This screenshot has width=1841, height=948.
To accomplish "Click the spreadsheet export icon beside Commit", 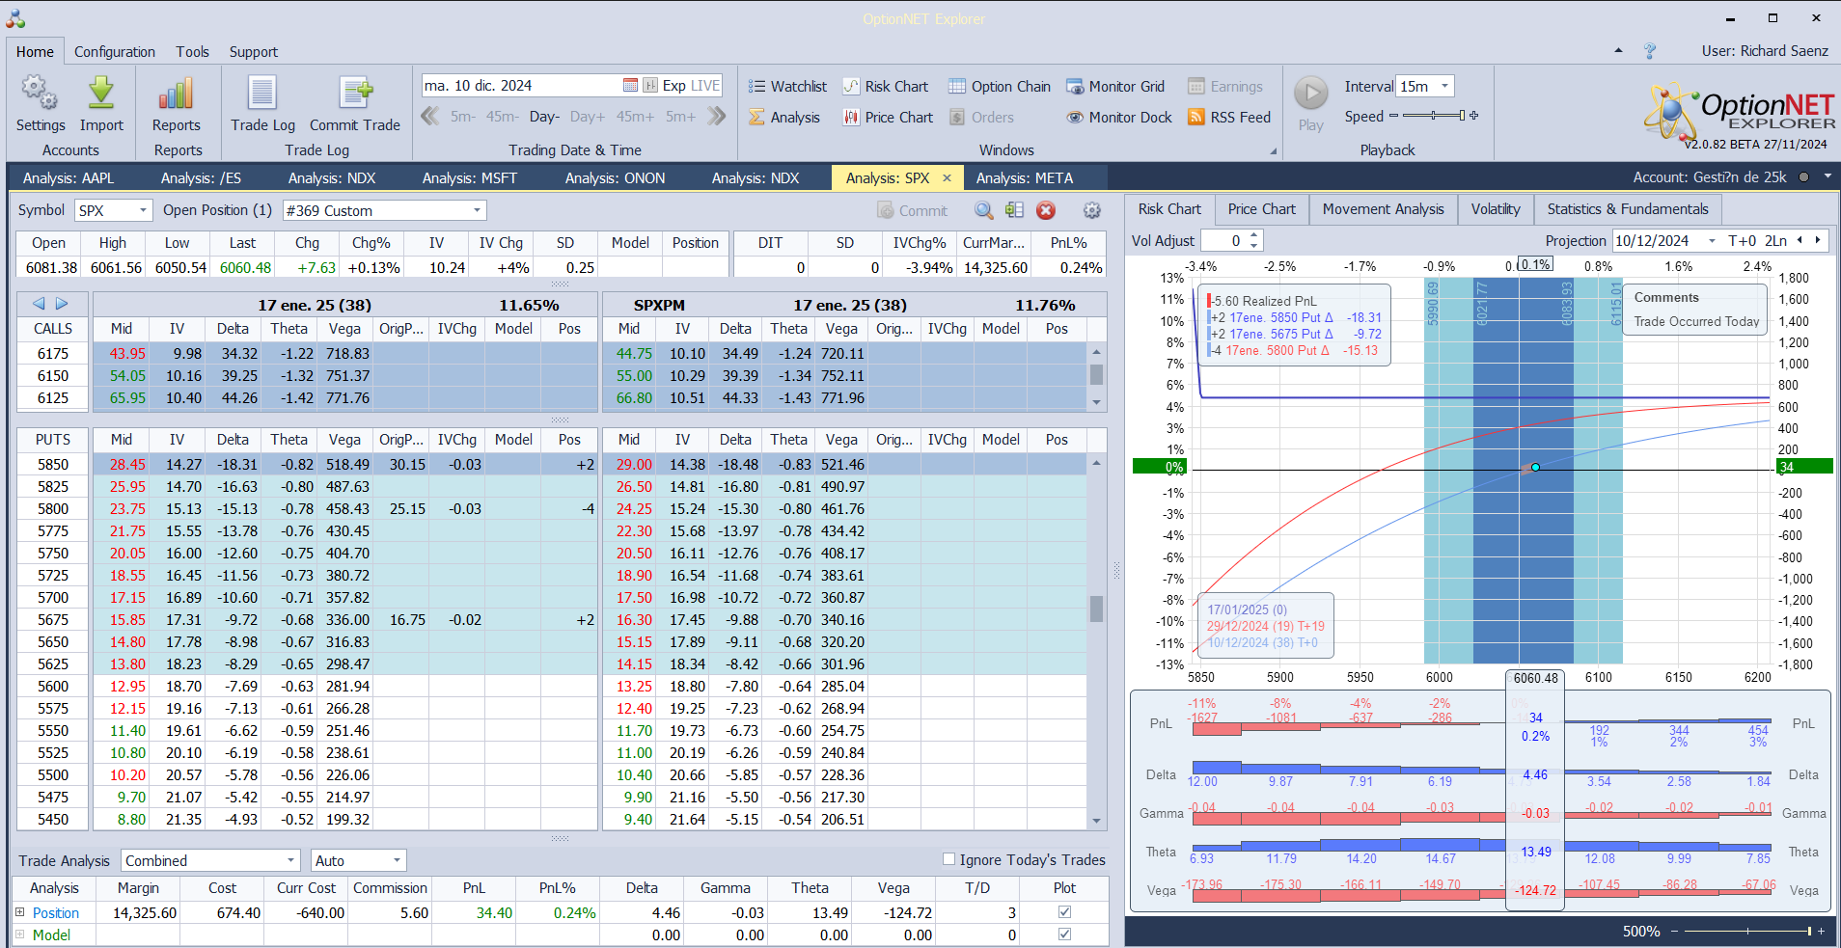I will point(1014,210).
